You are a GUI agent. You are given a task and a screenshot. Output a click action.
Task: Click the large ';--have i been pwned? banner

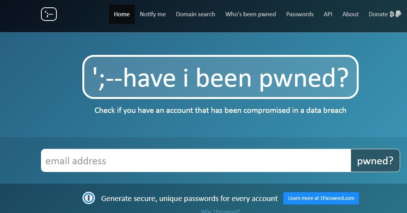(220, 77)
